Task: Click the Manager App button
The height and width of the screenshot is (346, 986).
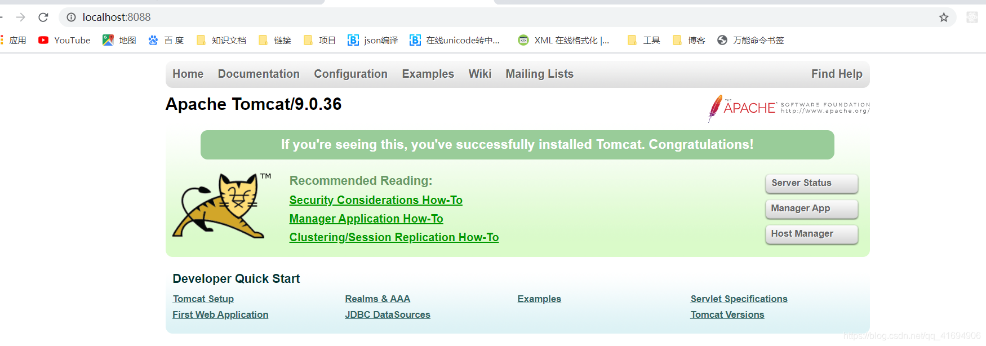Action: coord(811,209)
